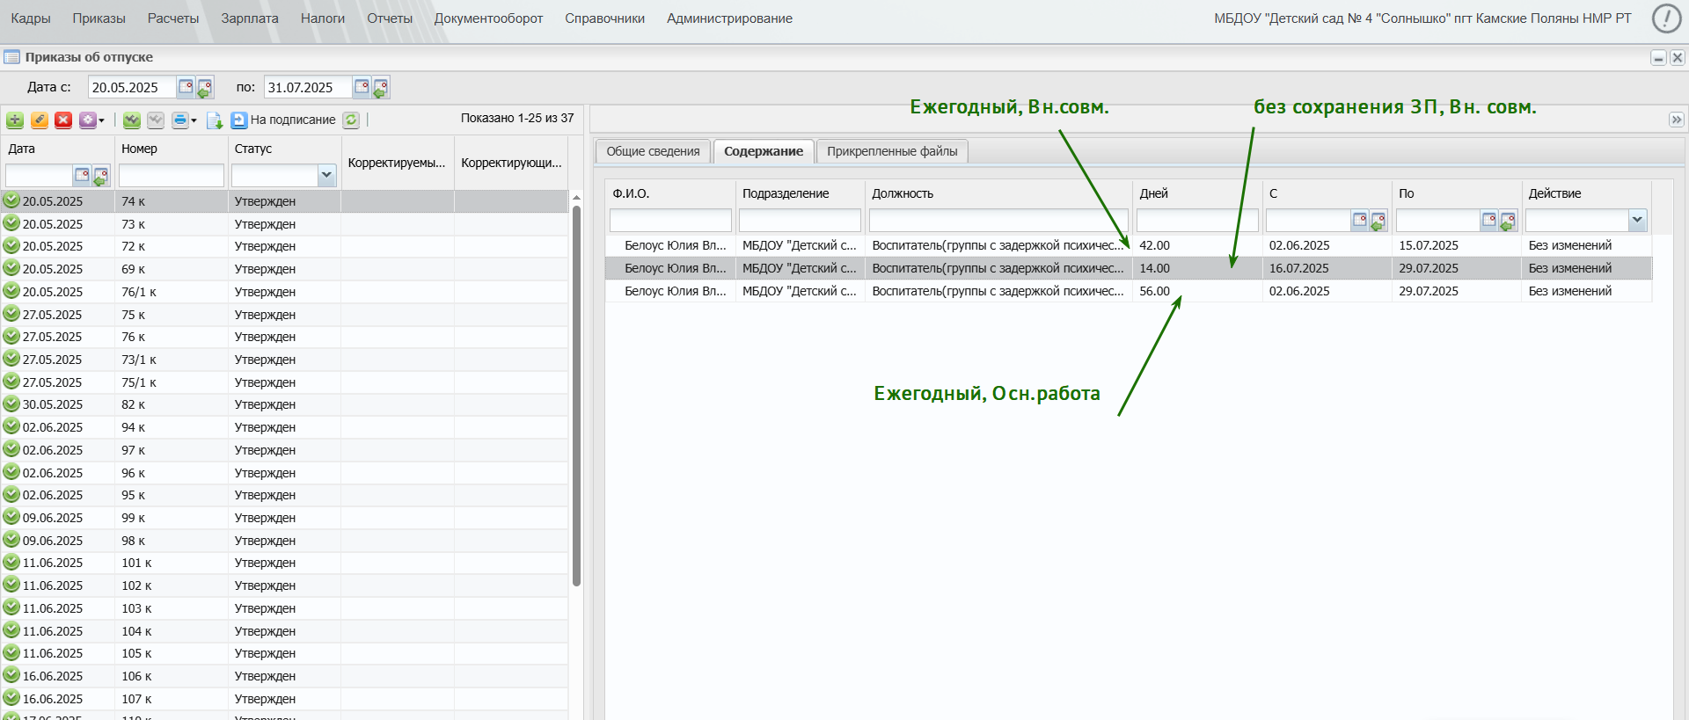The image size is (1689, 720).
Task: Click the Корректируемы... column header
Action: point(398,163)
